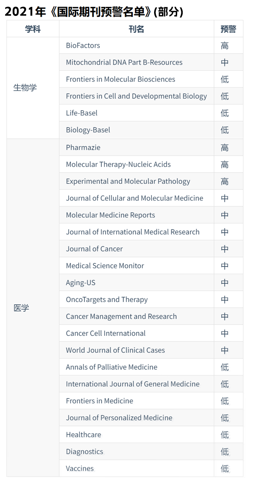Click the 学科 column header

(x=33, y=29)
